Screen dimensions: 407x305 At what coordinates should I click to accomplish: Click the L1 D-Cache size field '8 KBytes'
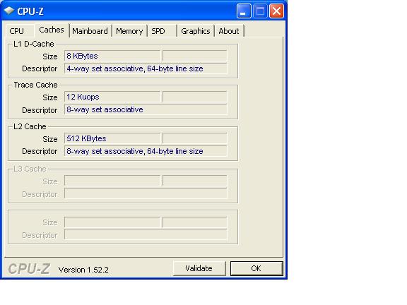(x=112, y=56)
